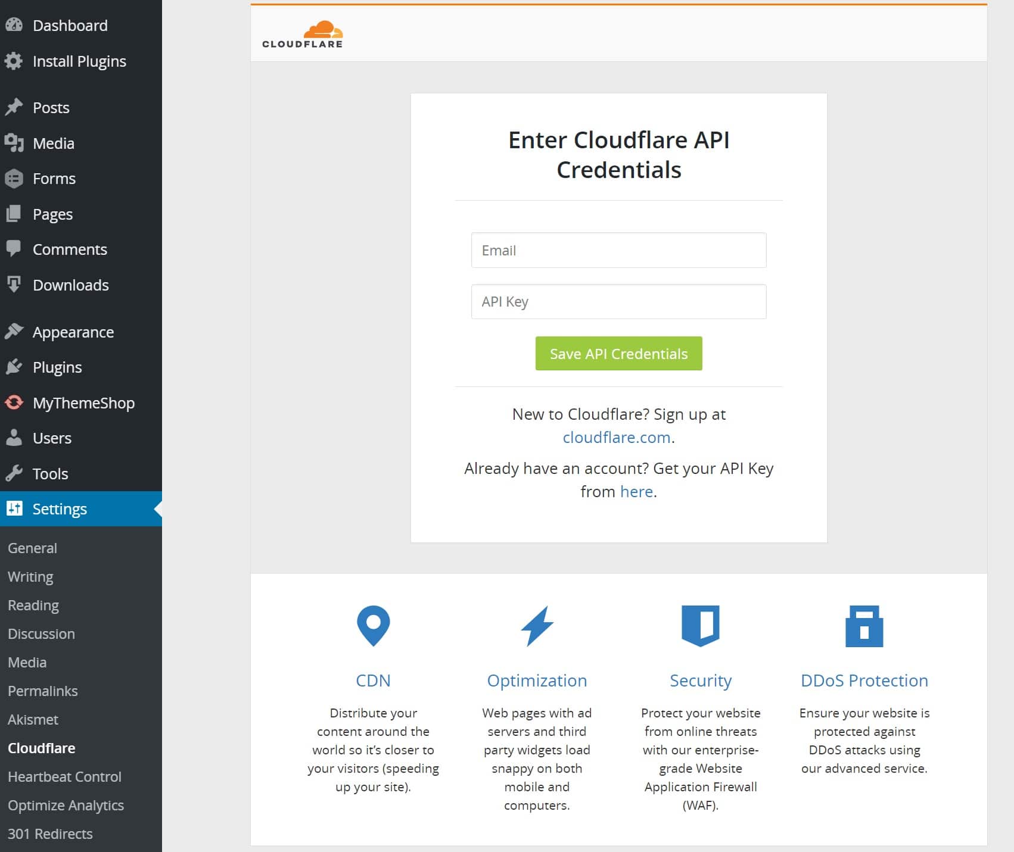Select the Security shield icon

click(x=701, y=626)
